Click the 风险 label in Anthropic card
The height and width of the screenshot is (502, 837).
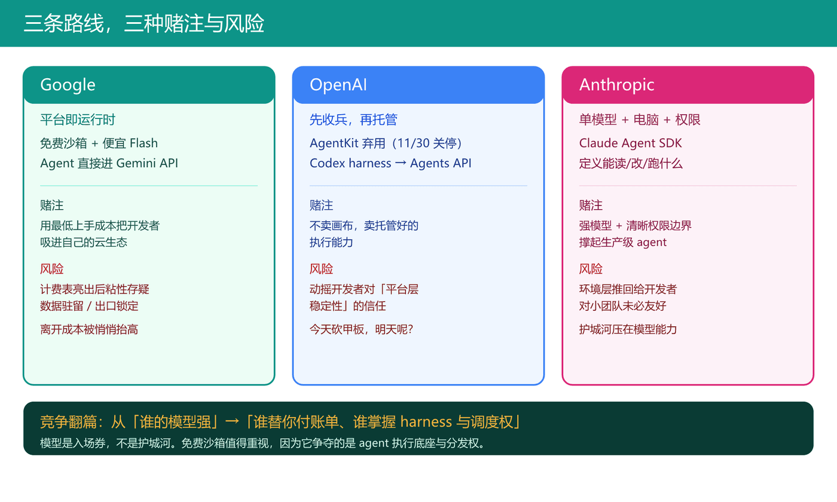(x=591, y=269)
